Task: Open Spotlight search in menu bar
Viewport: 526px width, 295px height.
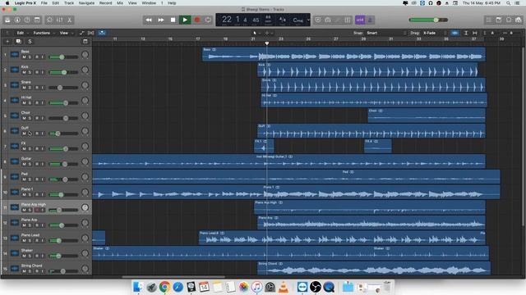Action: [x=509, y=3]
